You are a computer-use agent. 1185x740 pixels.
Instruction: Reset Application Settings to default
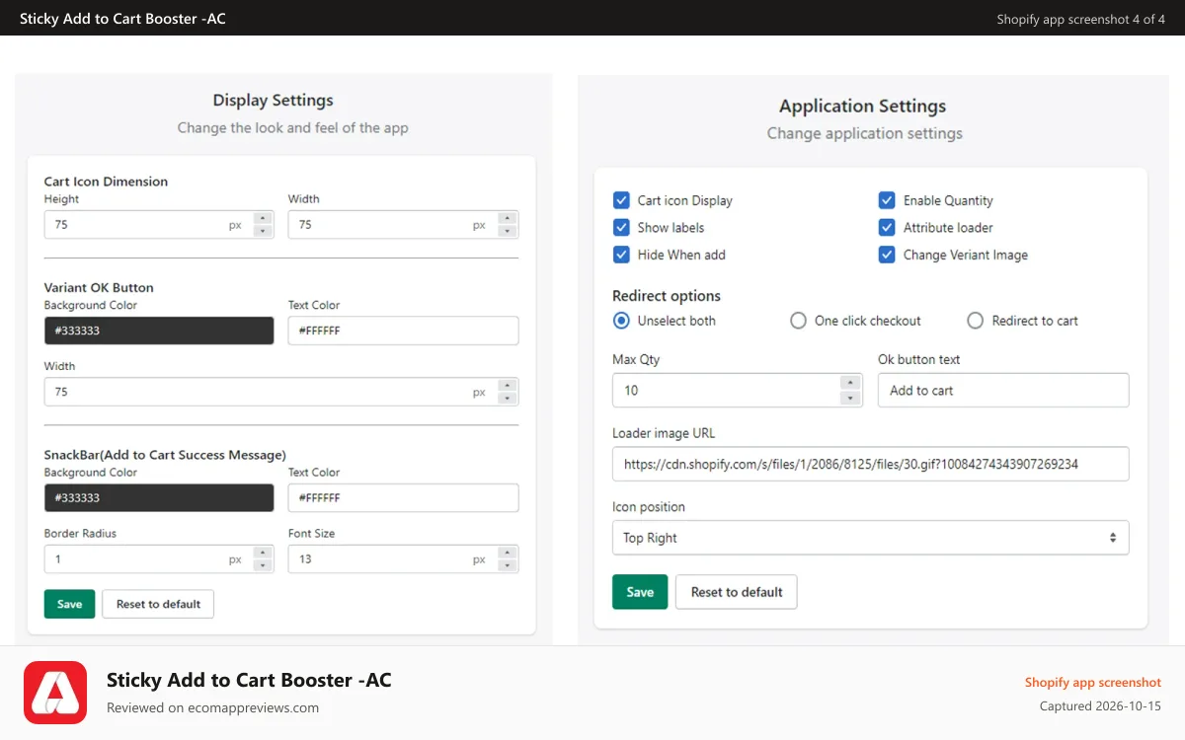tap(737, 592)
